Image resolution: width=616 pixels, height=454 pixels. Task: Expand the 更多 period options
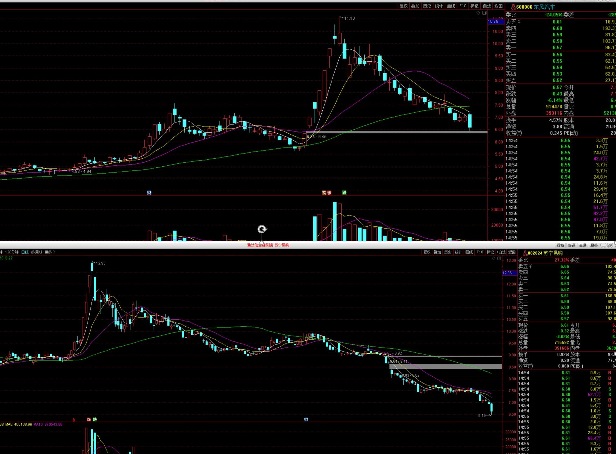point(50,252)
